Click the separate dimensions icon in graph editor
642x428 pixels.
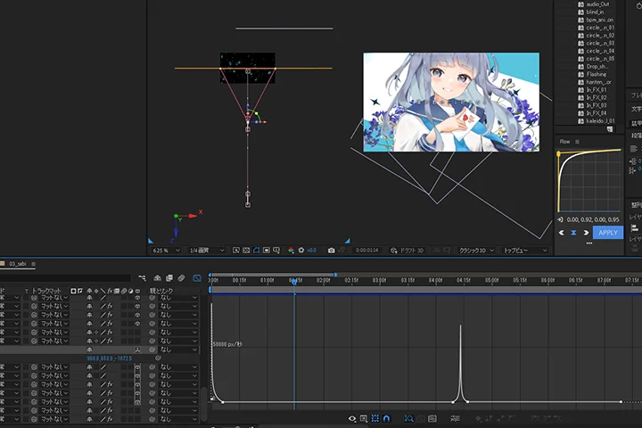(455, 418)
